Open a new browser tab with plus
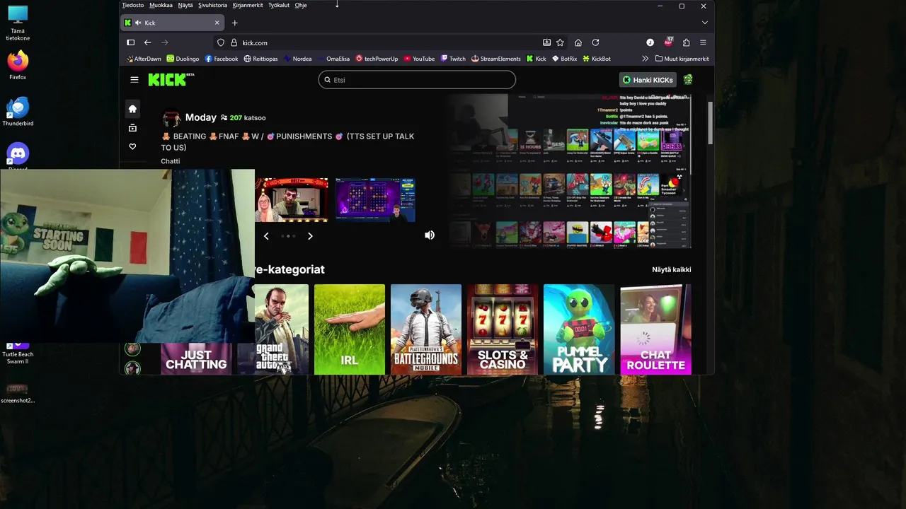 pos(235,23)
